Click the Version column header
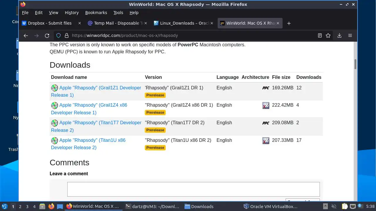 tap(153, 77)
